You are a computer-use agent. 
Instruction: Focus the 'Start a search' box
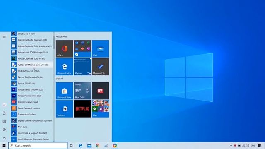coord(38,145)
